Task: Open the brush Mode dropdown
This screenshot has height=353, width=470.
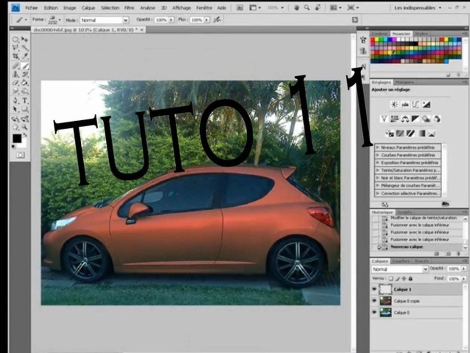Action: [x=105, y=20]
